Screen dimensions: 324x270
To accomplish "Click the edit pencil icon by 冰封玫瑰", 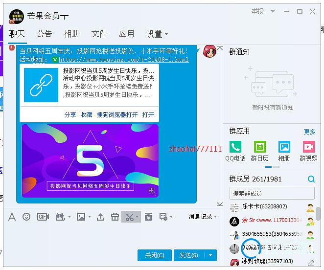I will point(311,263).
